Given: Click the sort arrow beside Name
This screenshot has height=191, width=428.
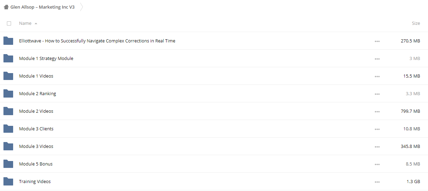Looking at the screenshot, I should point(36,23).
